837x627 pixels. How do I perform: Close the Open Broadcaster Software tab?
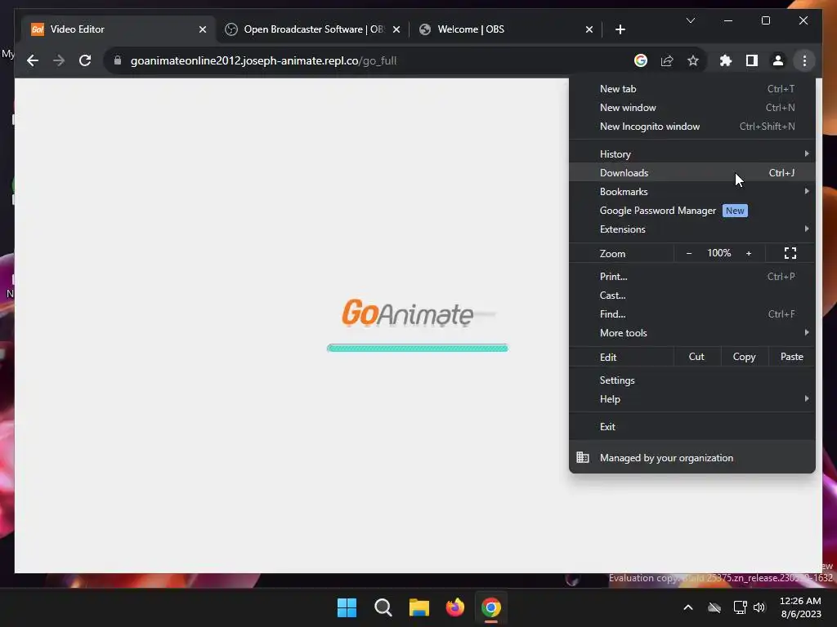pos(396,29)
